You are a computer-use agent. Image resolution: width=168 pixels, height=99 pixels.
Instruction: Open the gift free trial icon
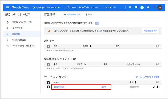point(130,7)
